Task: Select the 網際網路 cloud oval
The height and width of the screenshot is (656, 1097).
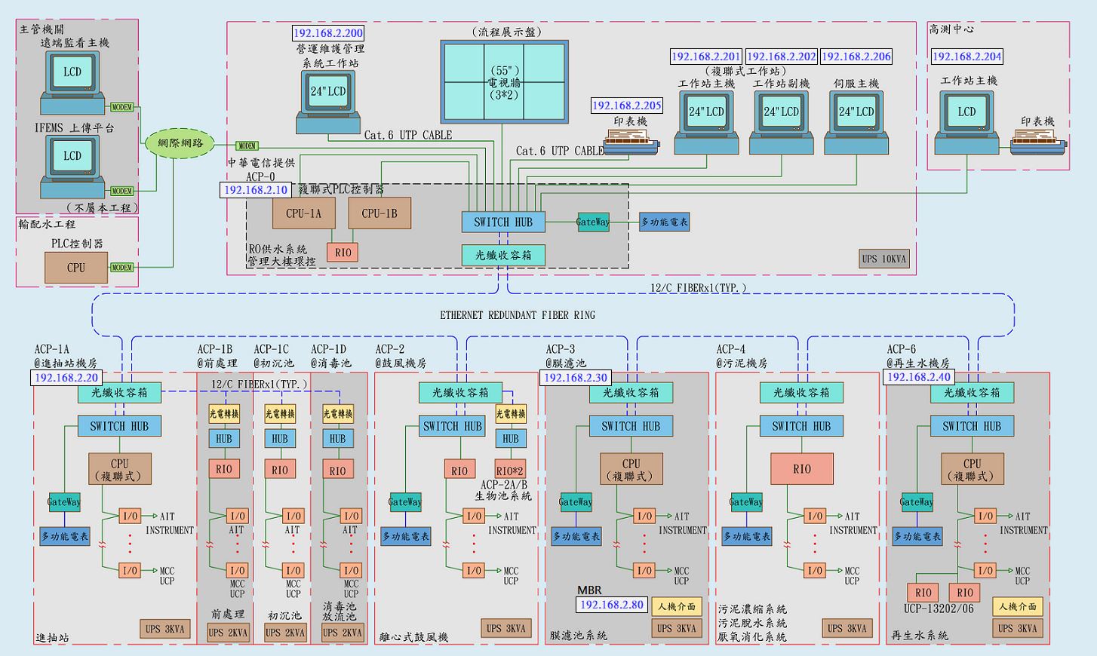Action: pyautogui.click(x=180, y=143)
